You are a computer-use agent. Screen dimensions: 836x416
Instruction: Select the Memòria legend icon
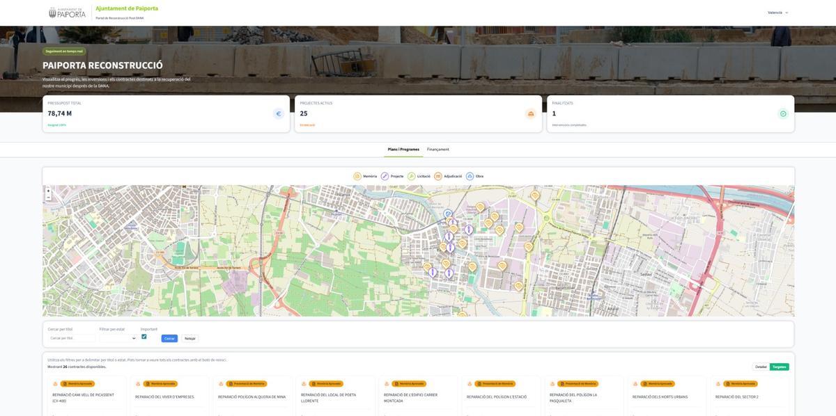[x=355, y=175]
